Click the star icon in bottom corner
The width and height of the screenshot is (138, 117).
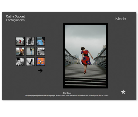point(123,92)
